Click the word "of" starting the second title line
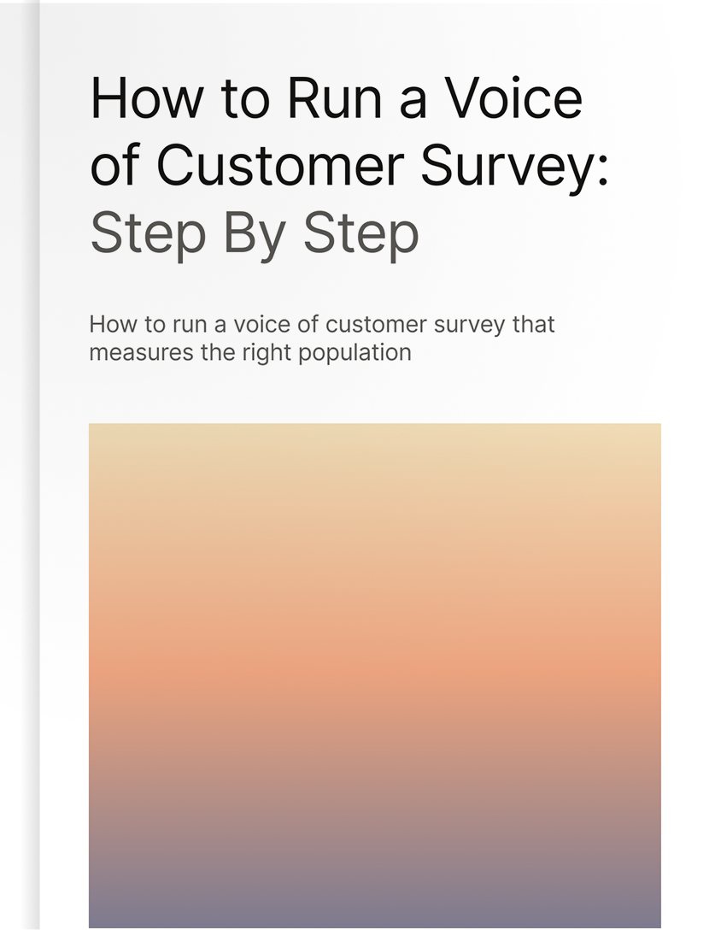Image resolution: width=715 pixels, height=930 pixels. point(115,166)
